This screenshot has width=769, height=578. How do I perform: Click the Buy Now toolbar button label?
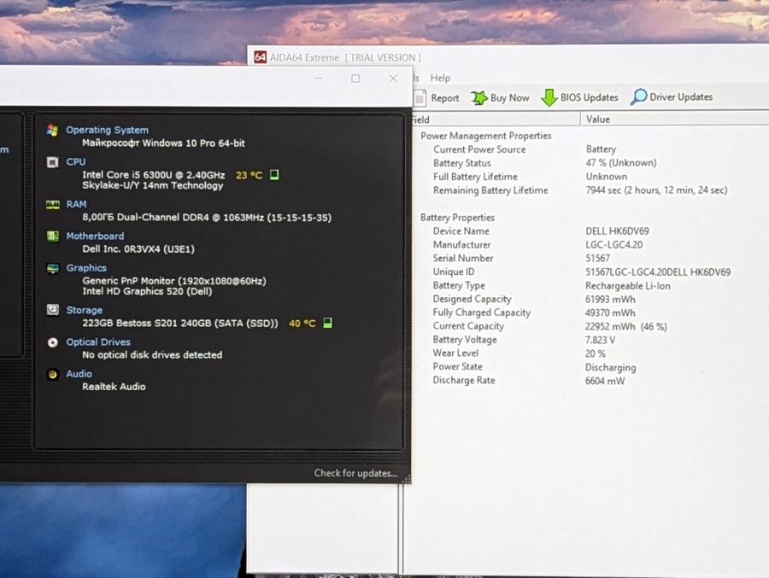tap(509, 97)
